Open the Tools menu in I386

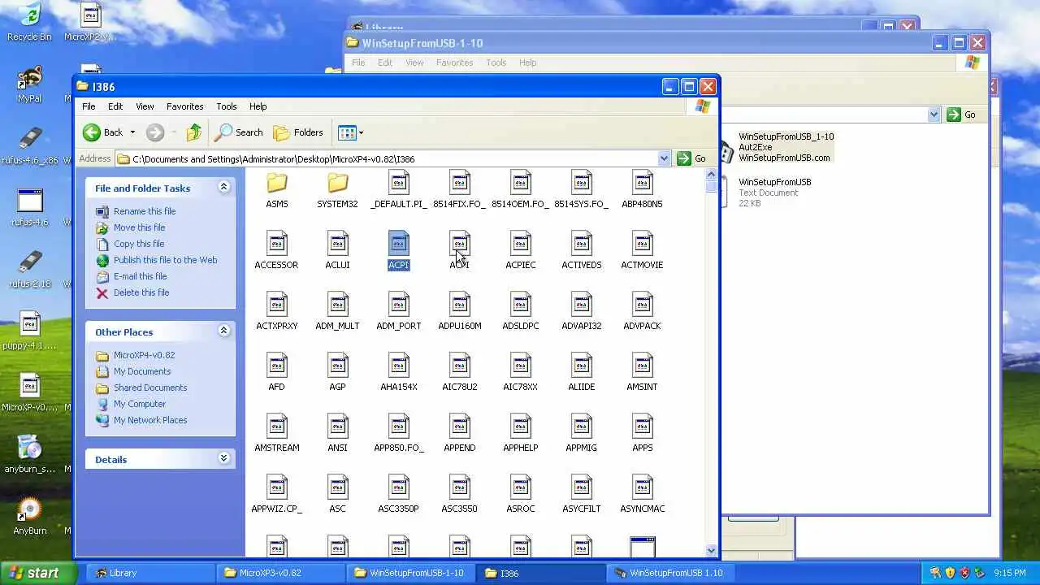click(227, 106)
